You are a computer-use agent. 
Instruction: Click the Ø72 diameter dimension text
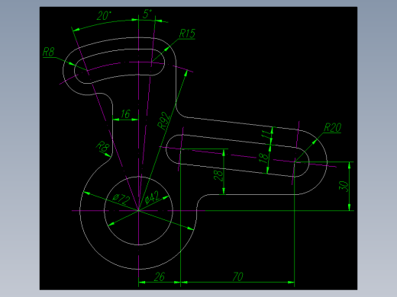click(x=121, y=200)
